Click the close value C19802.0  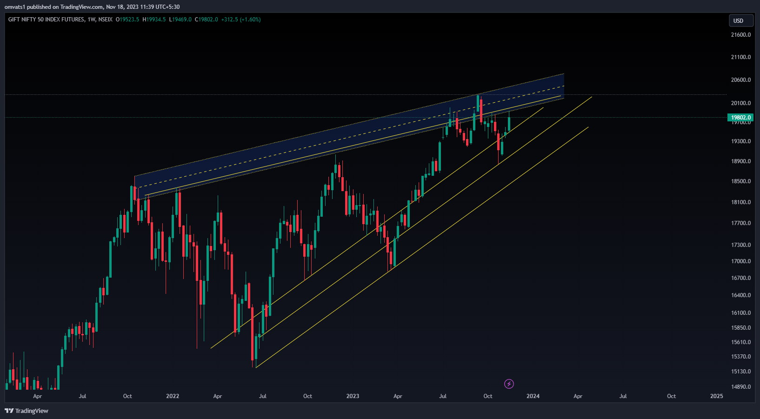tap(207, 20)
